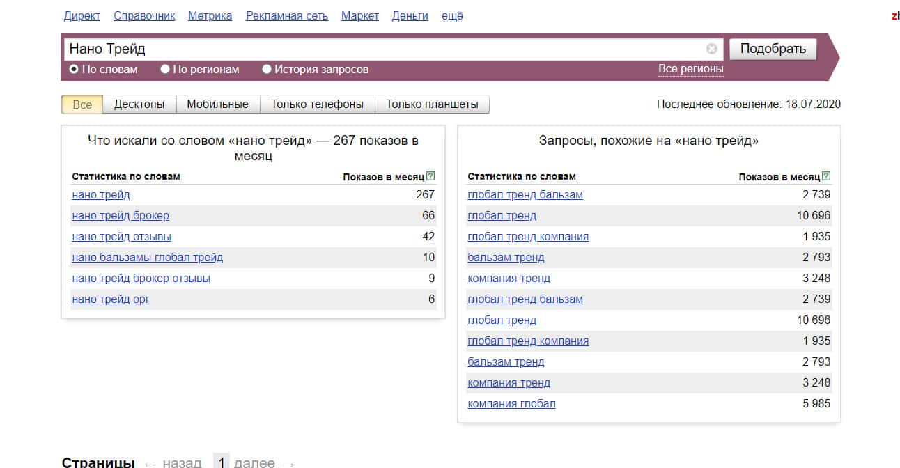900x468 pixels.
Task: Open the 'Все регионы' region selector
Action: pos(690,69)
